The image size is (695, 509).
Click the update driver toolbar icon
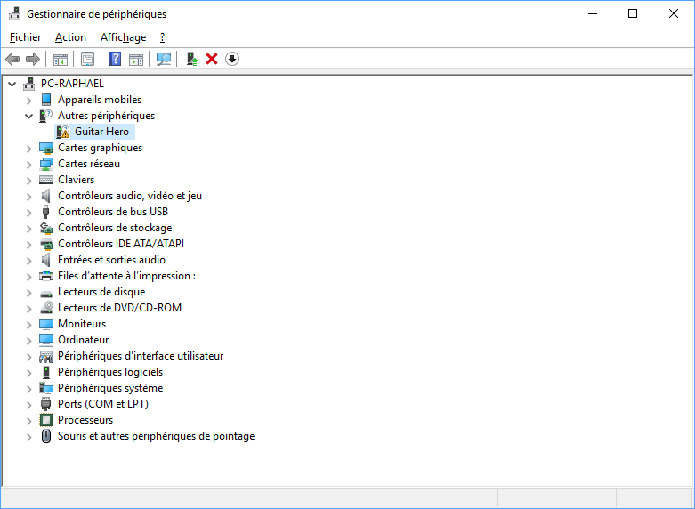click(191, 59)
